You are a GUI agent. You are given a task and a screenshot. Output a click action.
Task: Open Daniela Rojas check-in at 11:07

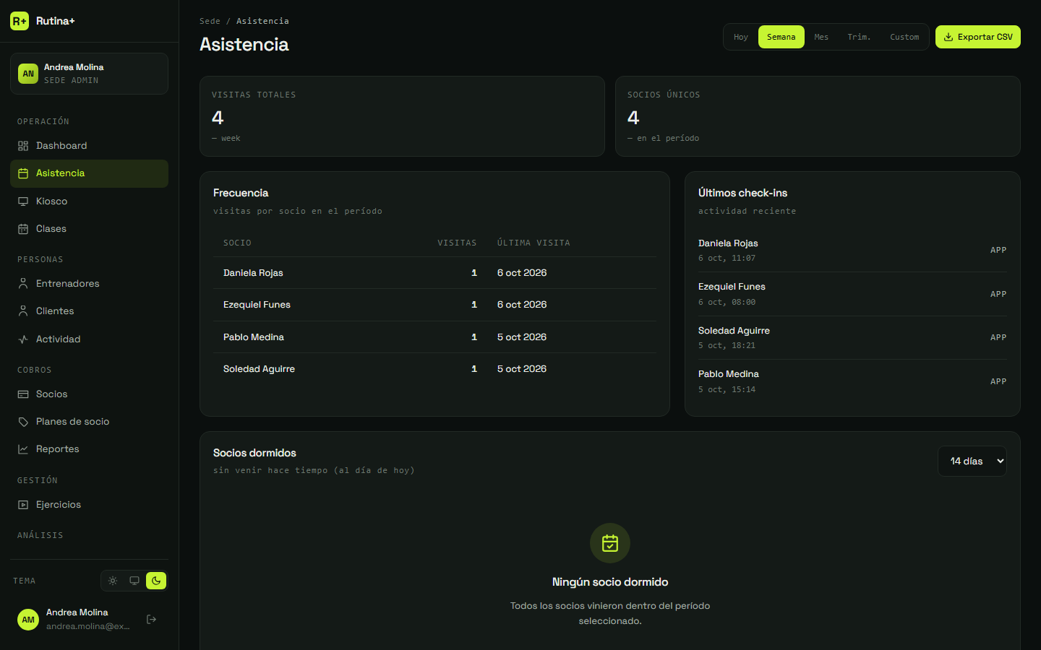tap(852, 251)
